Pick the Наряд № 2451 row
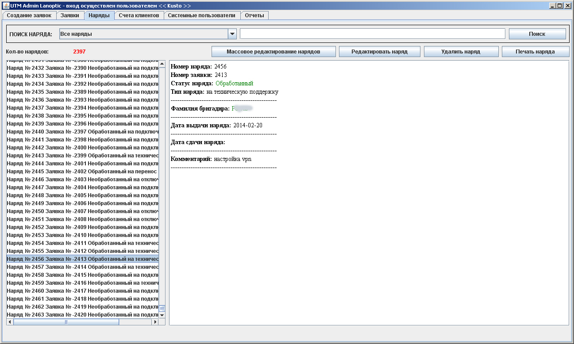Viewport: 574px width, 344px height. tap(83, 219)
